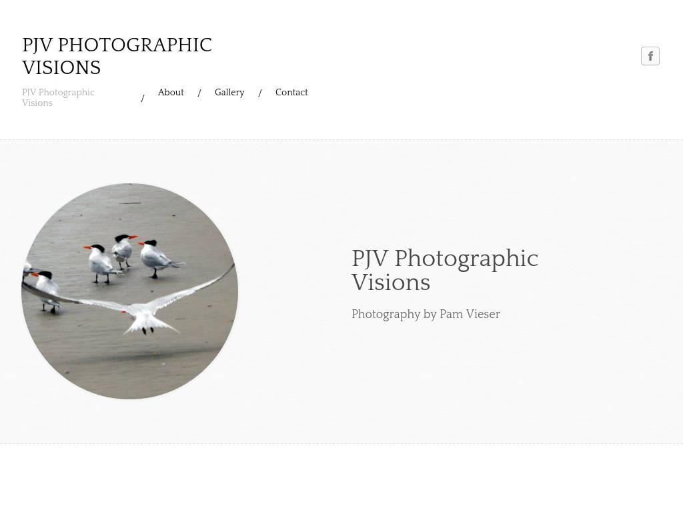Go to the Gallery page
Image resolution: width=683 pixels, height=512 pixels.
229,92
